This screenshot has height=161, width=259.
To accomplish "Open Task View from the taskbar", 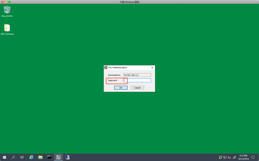I will tap(22, 157).
